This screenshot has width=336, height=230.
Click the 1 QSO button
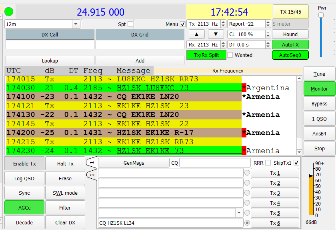click(x=319, y=119)
